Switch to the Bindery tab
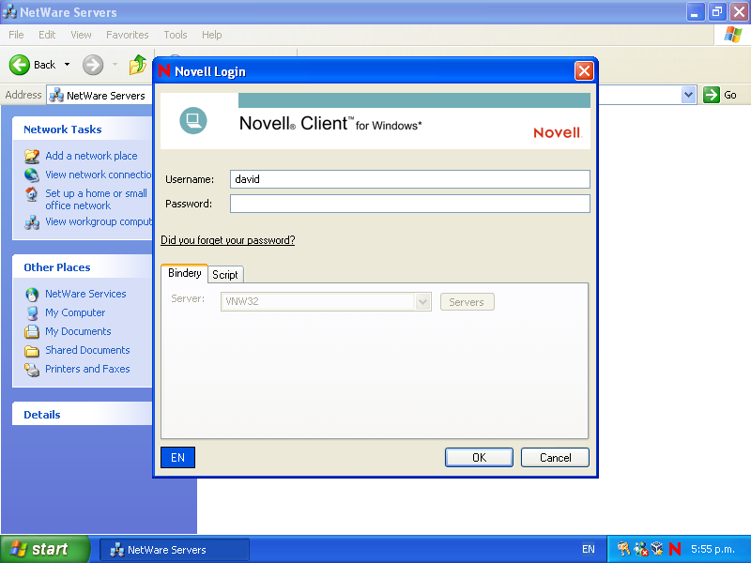 pyautogui.click(x=184, y=273)
